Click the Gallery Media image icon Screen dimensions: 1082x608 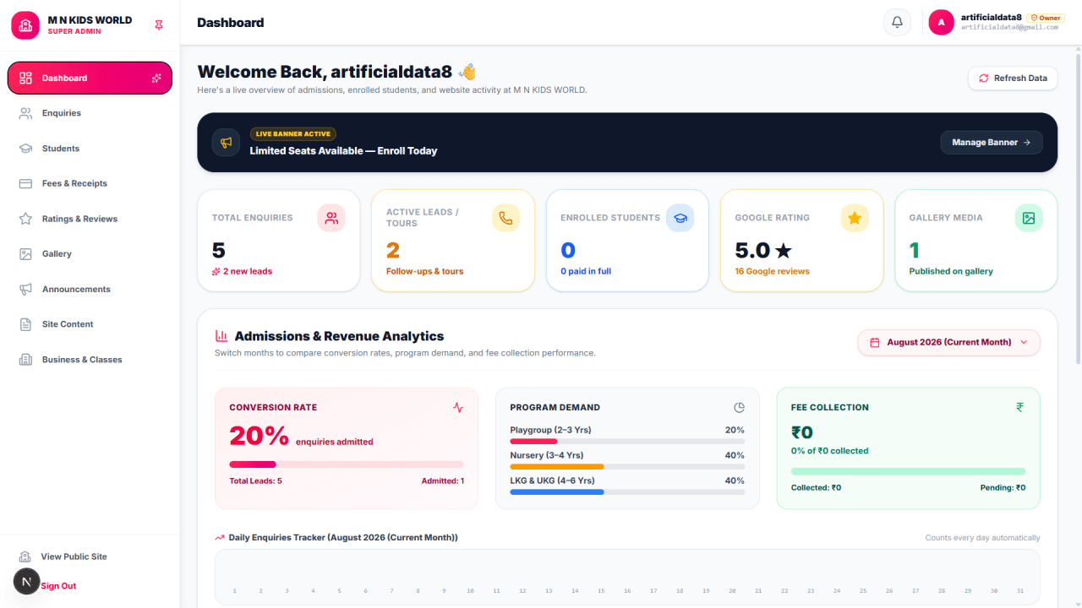tap(1029, 218)
